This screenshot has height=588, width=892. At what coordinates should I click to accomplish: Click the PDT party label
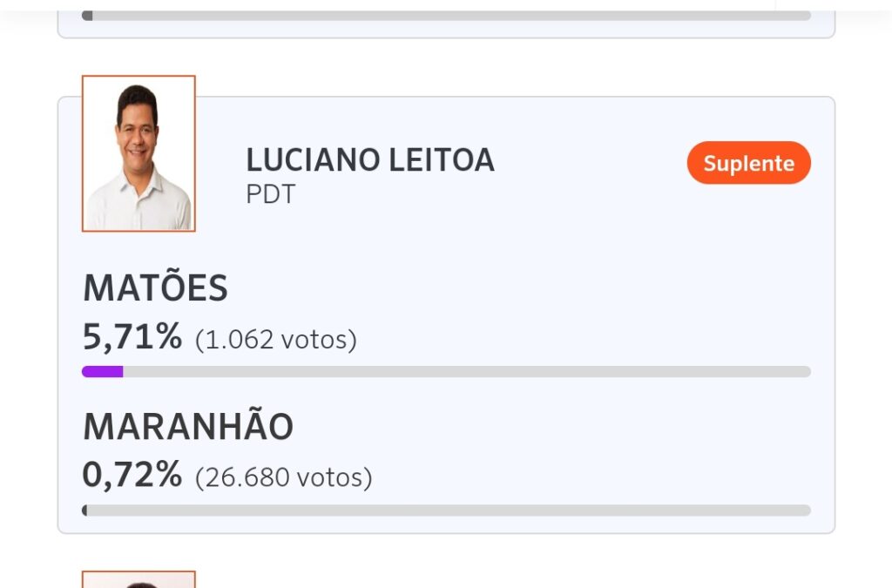[x=271, y=194]
